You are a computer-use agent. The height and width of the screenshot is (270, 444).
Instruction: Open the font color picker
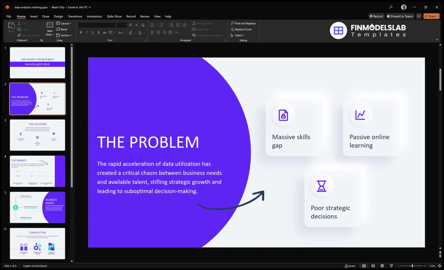141,32
